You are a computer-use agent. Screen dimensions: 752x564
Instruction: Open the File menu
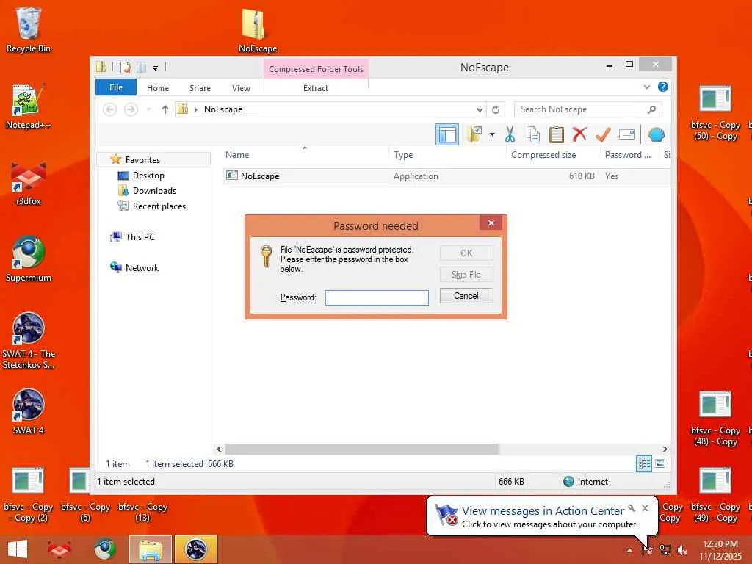(x=116, y=88)
